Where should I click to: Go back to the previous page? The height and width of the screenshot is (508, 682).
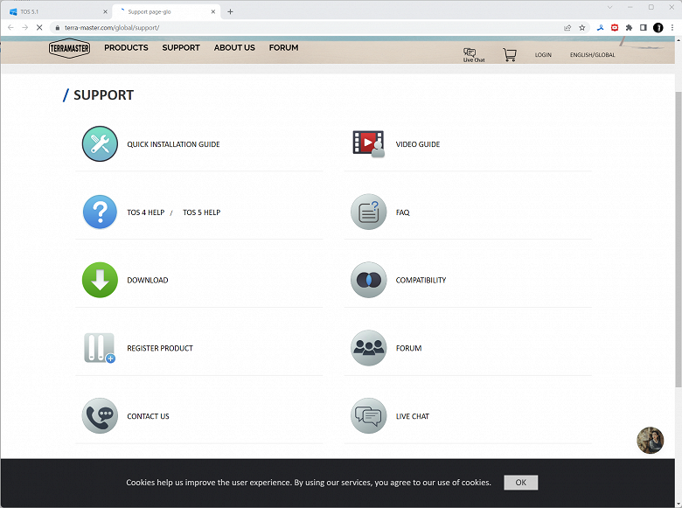10,27
